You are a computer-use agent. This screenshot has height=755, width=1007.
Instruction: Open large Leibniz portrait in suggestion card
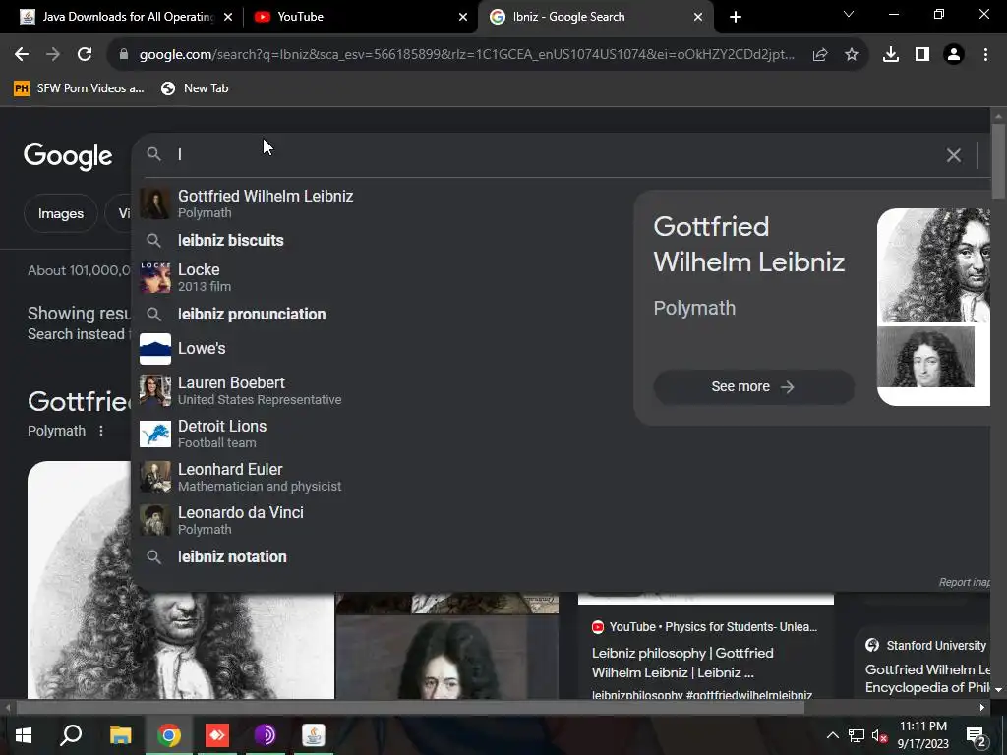click(934, 265)
